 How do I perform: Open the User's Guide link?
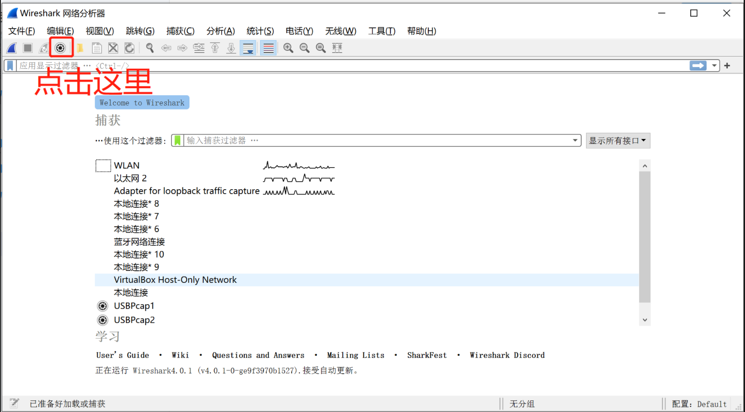coord(123,355)
